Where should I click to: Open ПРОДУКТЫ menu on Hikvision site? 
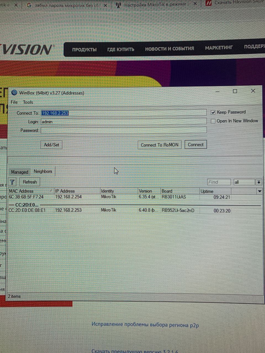coord(84,50)
